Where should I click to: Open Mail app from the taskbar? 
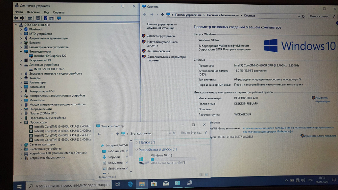click(166, 183)
